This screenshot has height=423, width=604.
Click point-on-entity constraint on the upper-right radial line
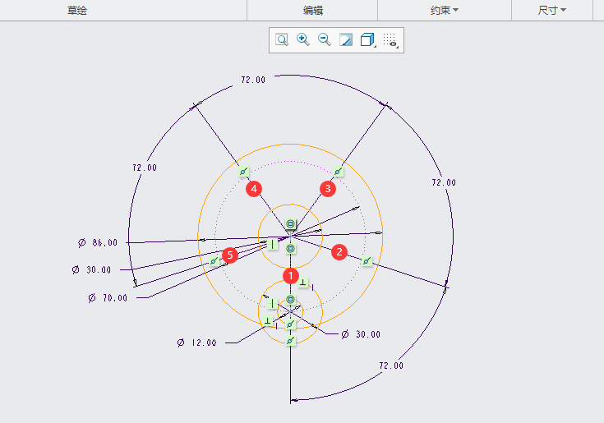[338, 172]
